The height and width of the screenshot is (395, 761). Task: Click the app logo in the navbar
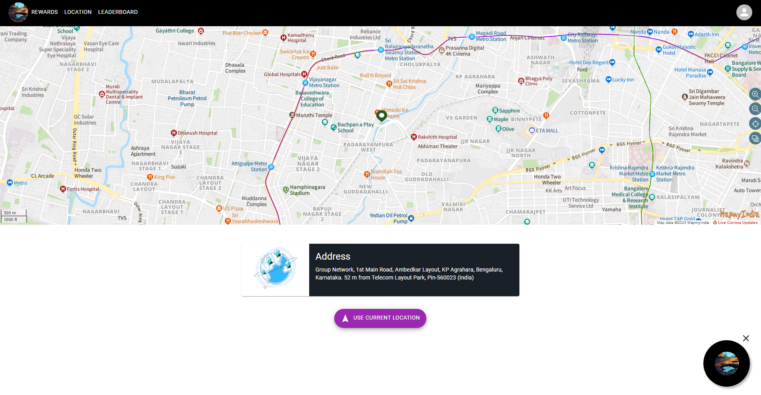pyautogui.click(x=18, y=12)
